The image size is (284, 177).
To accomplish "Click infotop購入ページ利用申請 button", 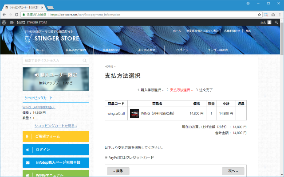I will (x=56, y=162).
